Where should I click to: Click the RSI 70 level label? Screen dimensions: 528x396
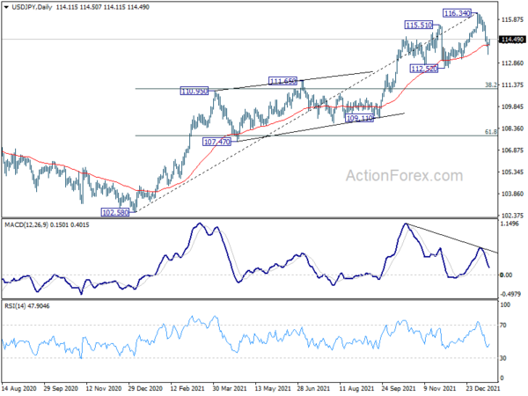(502, 326)
